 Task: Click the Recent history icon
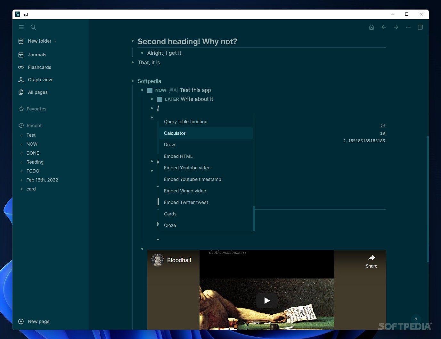(x=21, y=125)
